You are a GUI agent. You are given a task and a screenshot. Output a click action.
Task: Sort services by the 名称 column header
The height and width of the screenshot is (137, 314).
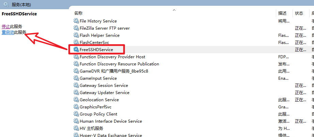click(x=78, y=13)
